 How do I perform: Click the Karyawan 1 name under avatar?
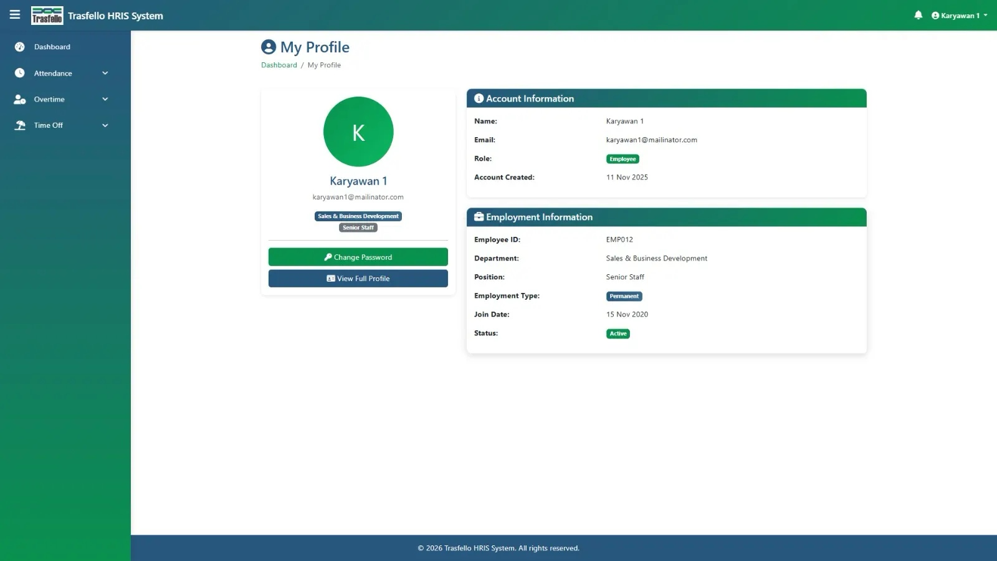point(358,181)
